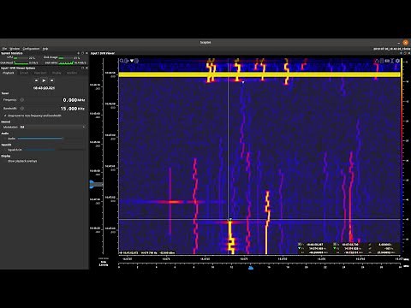Click the cursor readout at waterfall bottom-left

(x=147, y=252)
